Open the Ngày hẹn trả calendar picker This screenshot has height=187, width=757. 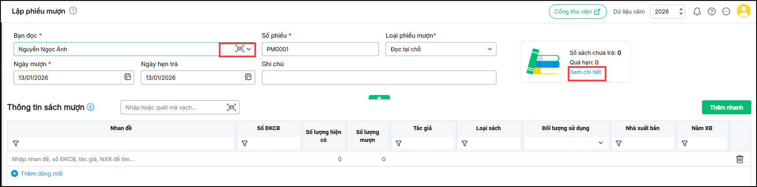click(248, 77)
